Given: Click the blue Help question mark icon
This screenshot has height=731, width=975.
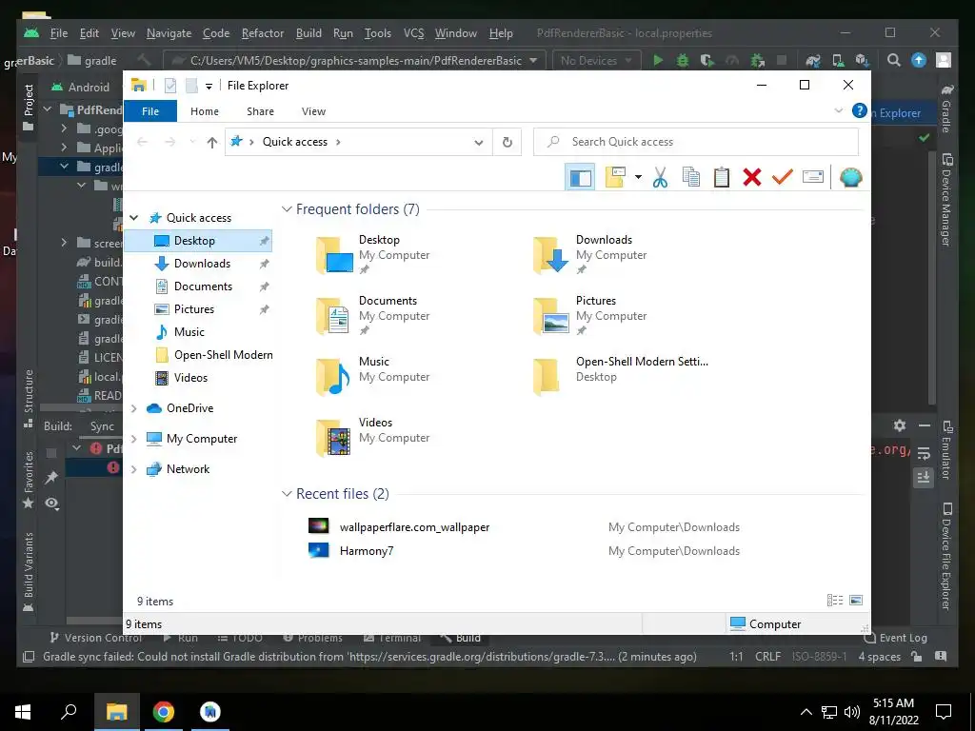Looking at the screenshot, I should (x=860, y=110).
